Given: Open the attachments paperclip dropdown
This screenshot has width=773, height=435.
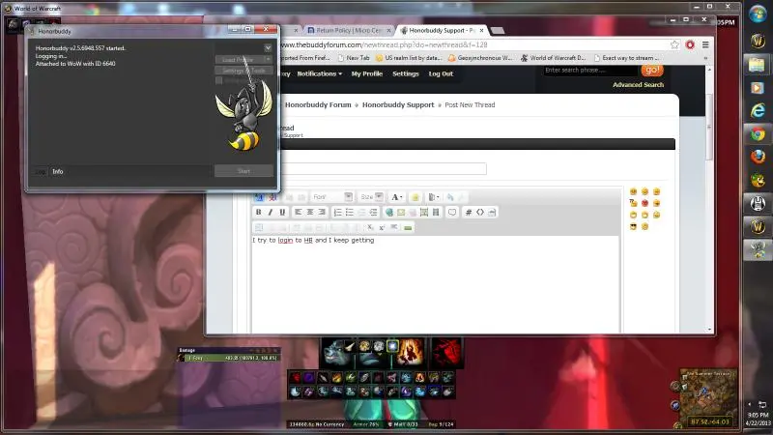Looking at the screenshot, I should 433,197.
